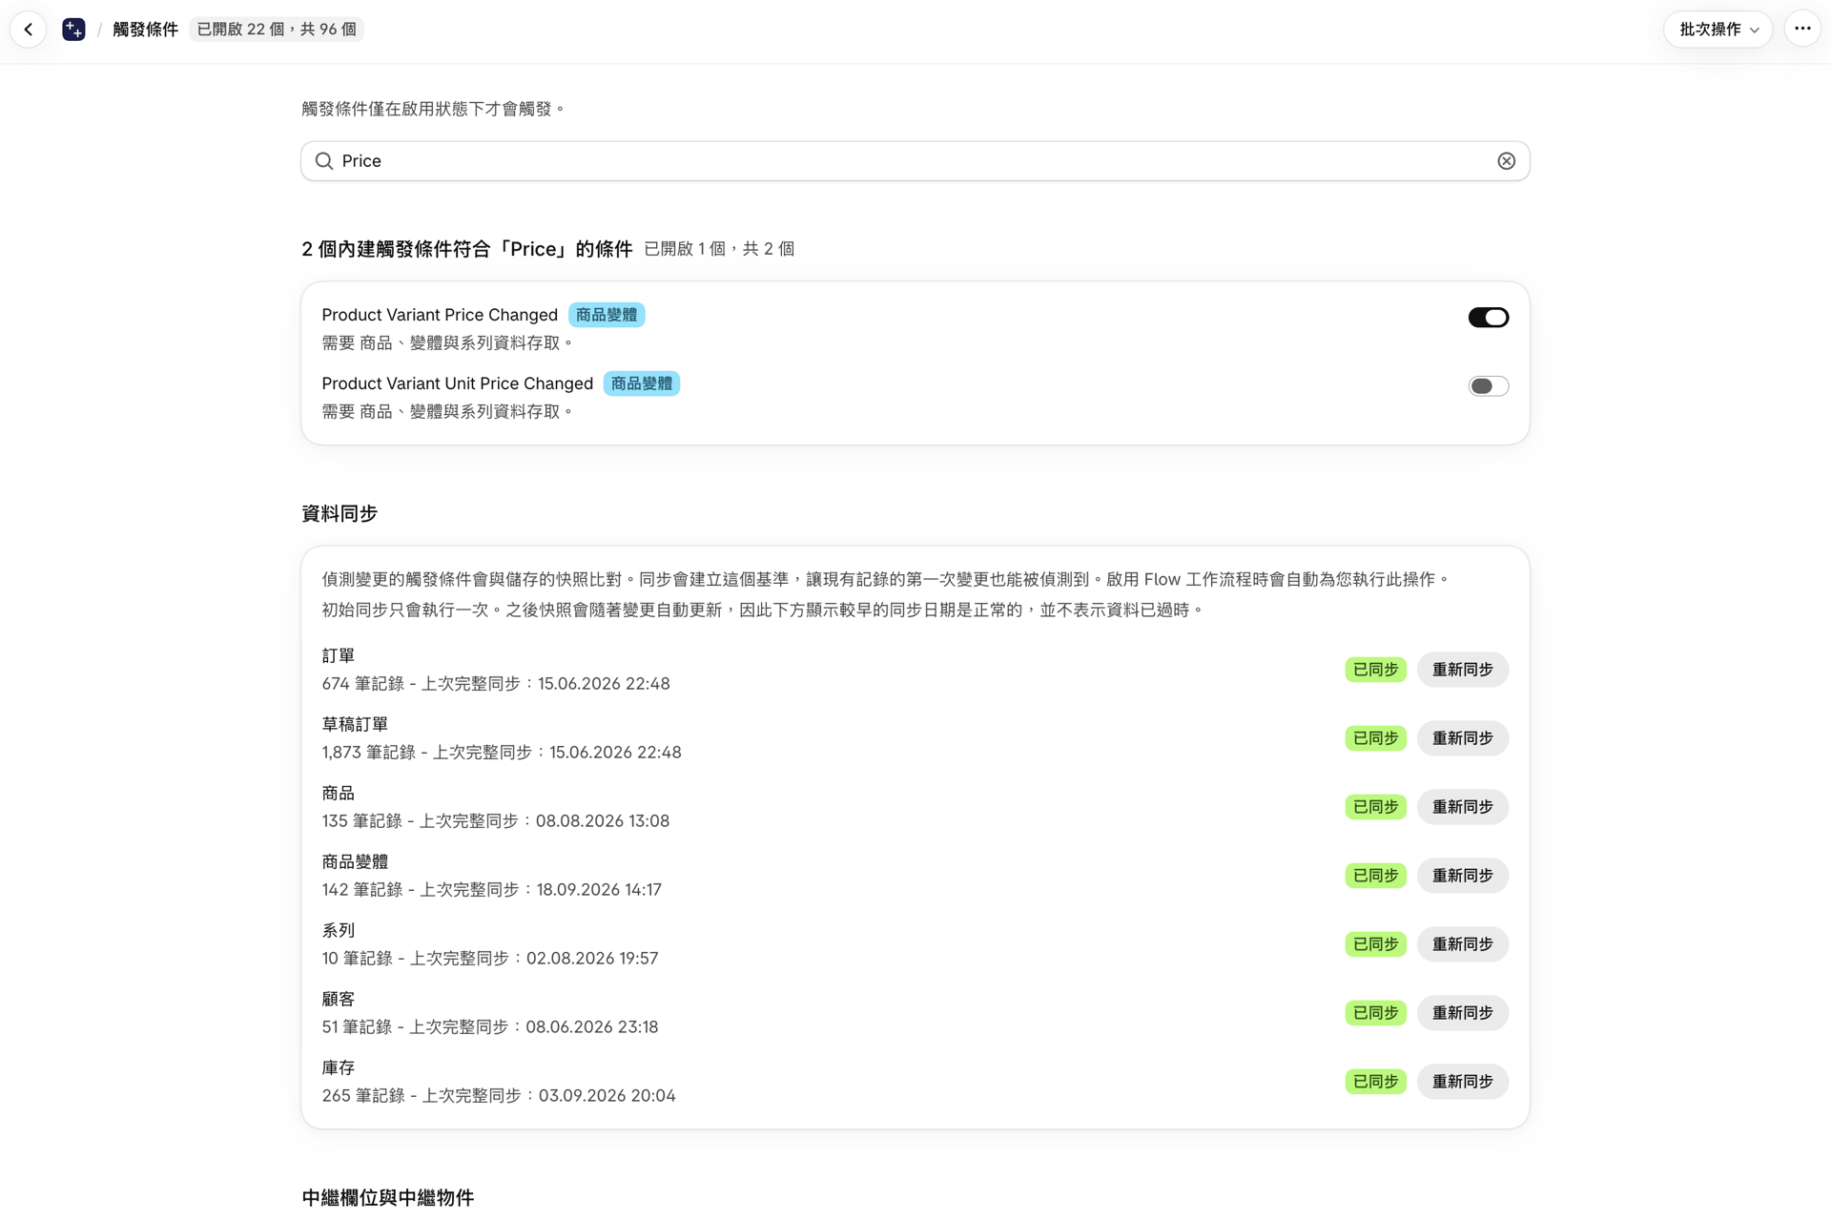
Task: Go back using the left arrow button
Action: 29,30
